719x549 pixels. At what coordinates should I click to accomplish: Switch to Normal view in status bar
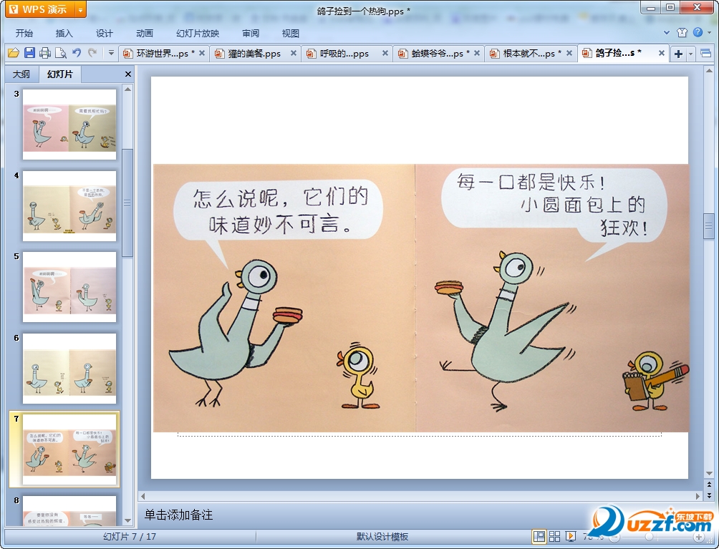coord(539,537)
